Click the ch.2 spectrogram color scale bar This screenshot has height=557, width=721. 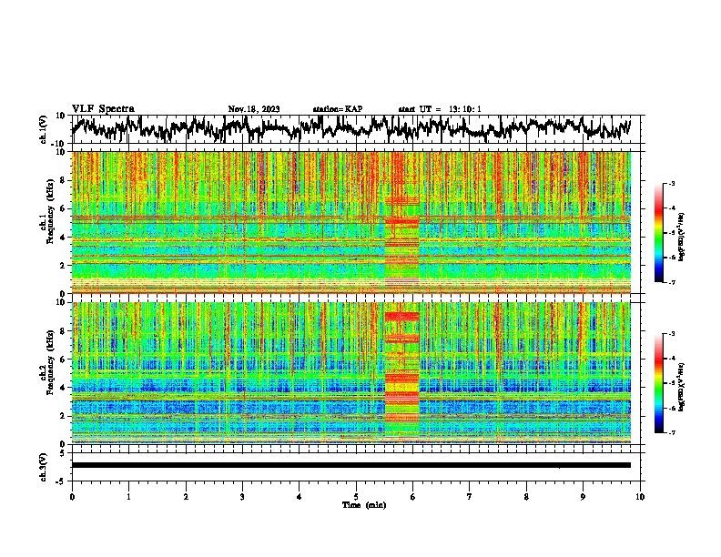point(659,383)
